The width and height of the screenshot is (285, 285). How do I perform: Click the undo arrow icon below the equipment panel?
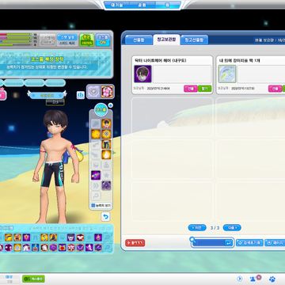pyautogui.click(x=105, y=217)
